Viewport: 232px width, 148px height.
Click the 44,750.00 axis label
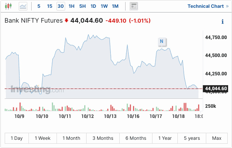pos(216,37)
